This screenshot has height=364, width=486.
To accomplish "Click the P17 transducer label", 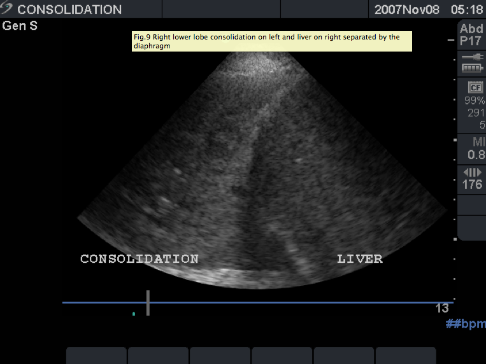I will pos(471,41).
